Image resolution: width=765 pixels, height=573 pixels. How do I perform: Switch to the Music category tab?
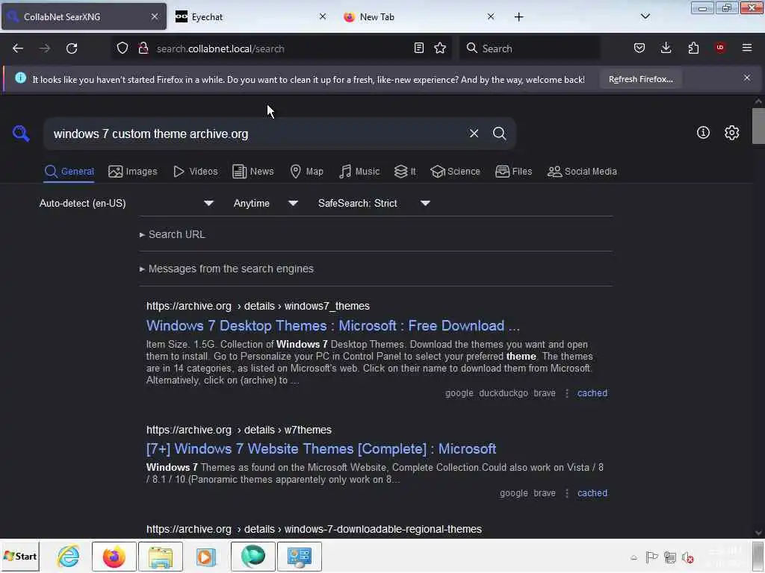click(x=359, y=172)
